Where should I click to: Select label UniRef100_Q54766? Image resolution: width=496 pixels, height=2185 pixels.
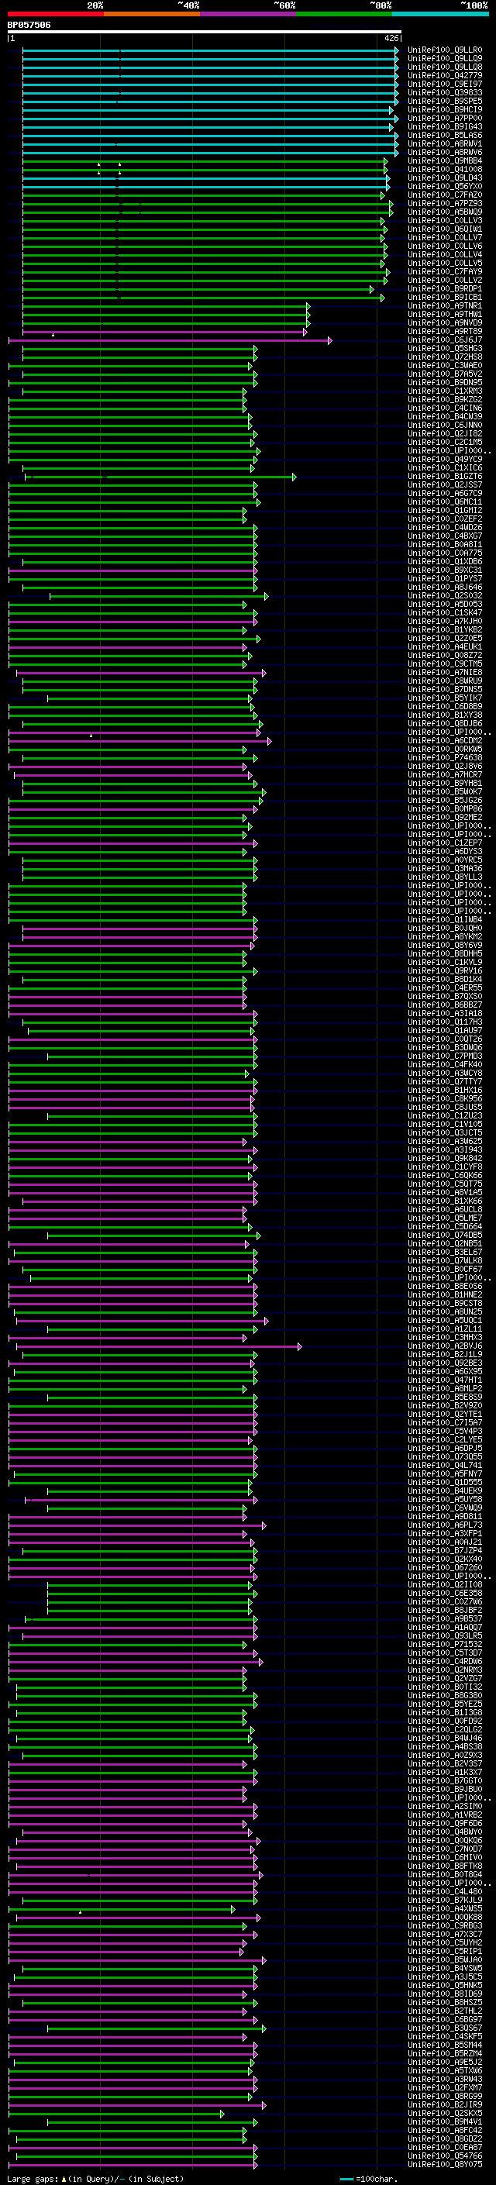pyautogui.click(x=445, y=2156)
